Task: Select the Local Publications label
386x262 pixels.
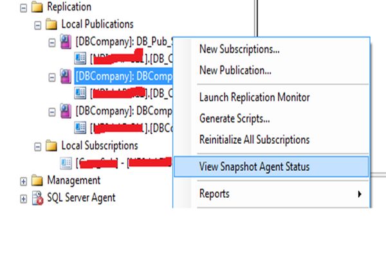Action: click(x=97, y=24)
